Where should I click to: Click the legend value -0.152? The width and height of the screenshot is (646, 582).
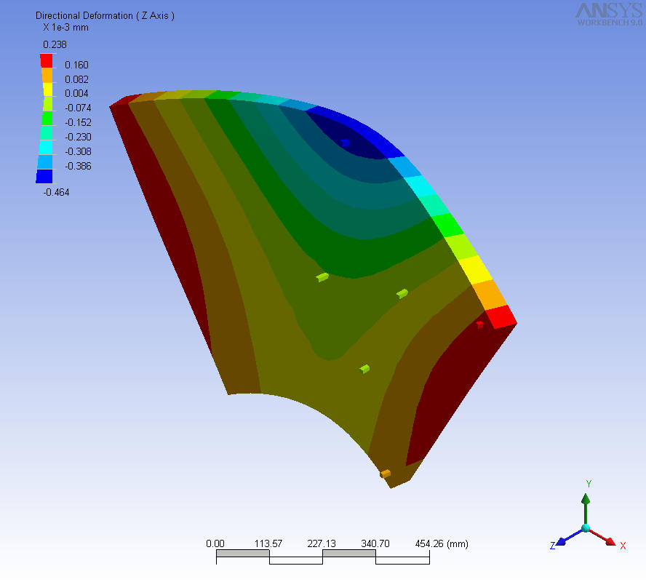click(79, 123)
